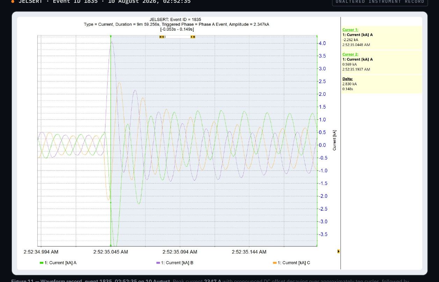Image resolution: width=439 pixels, height=282 pixels.
Task: Click the Delta heading in readout panel
Action: click(347, 79)
